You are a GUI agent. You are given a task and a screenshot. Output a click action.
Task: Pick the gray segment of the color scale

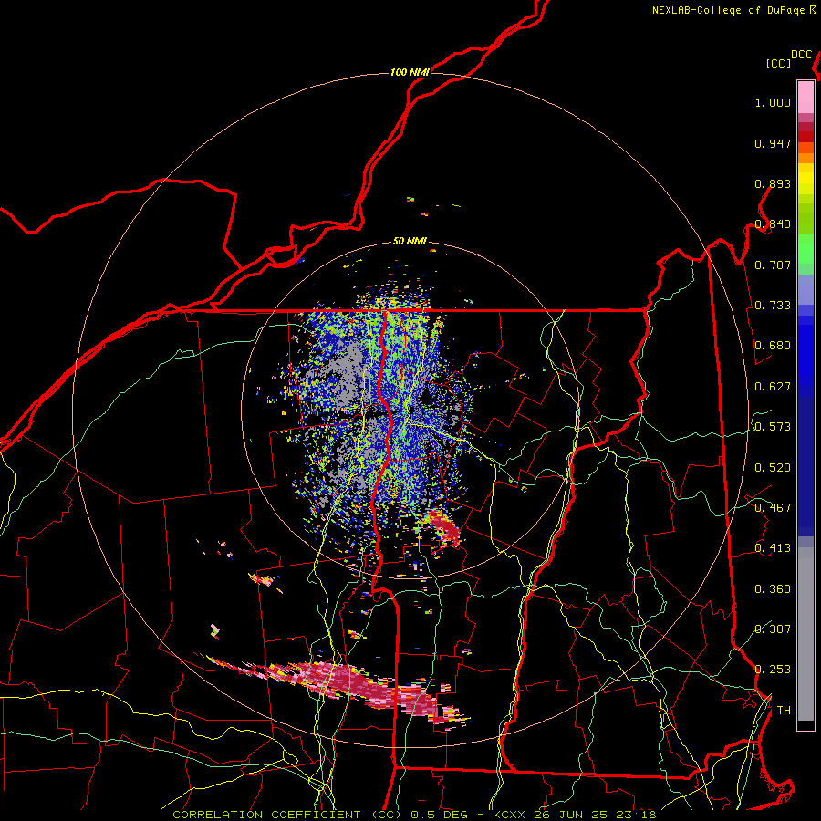805,634
